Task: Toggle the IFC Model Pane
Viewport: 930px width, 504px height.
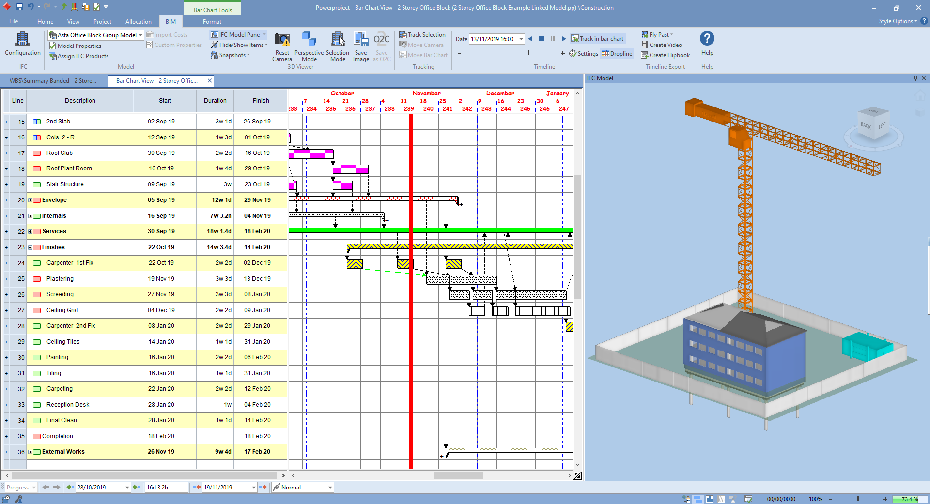Action: point(236,35)
